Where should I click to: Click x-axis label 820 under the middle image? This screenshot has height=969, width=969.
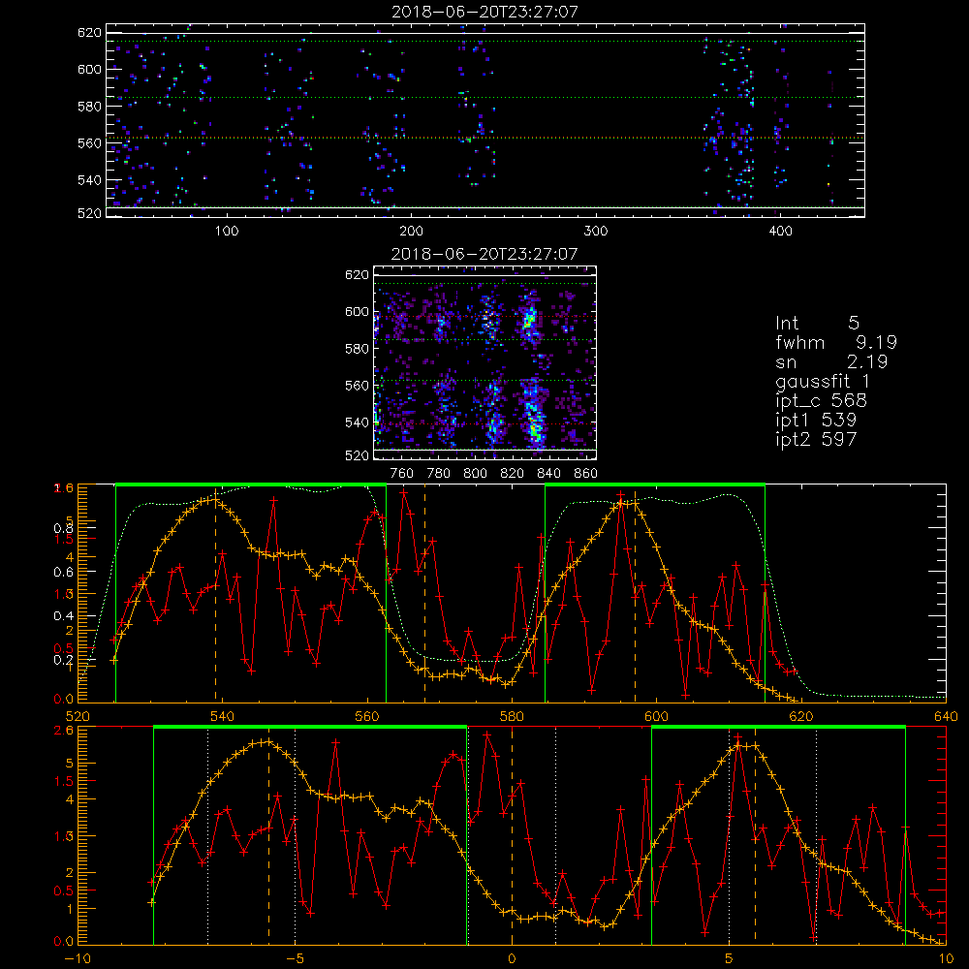[x=512, y=474]
